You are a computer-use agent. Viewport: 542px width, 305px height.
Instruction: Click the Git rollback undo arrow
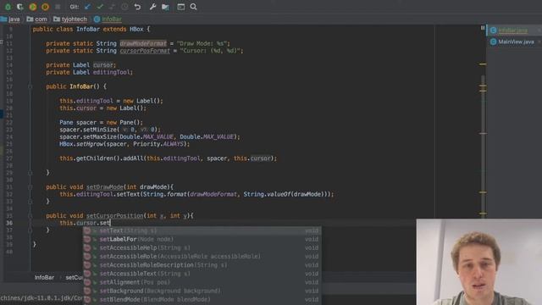click(x=137, y=7)
